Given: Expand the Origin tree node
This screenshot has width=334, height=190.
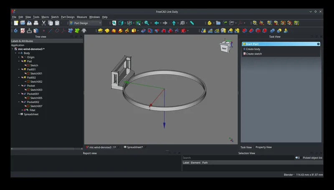Looking at the screenshot, I should point(19,57).
